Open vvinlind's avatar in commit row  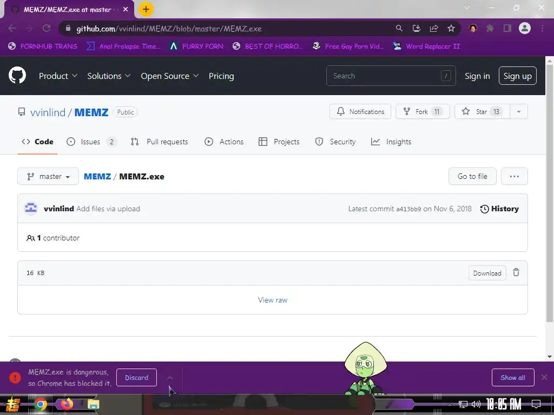pos(31,209)
